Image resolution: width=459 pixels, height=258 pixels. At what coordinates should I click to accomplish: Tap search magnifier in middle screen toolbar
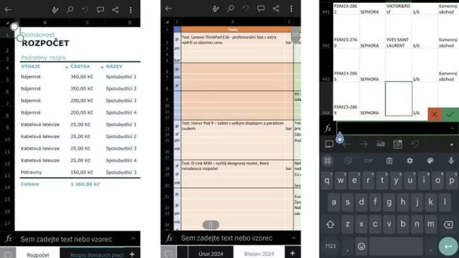pyautogui.click(x=231, y=8)
